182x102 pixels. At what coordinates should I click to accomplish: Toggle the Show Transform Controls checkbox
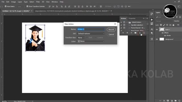tap(27, 6)
